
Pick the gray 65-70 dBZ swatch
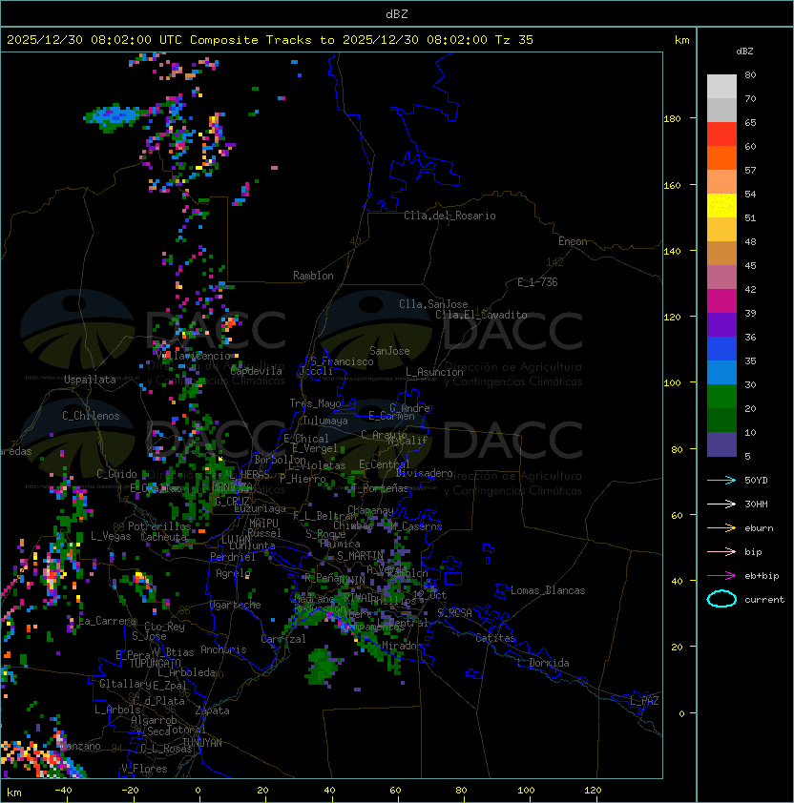point(721,110)
